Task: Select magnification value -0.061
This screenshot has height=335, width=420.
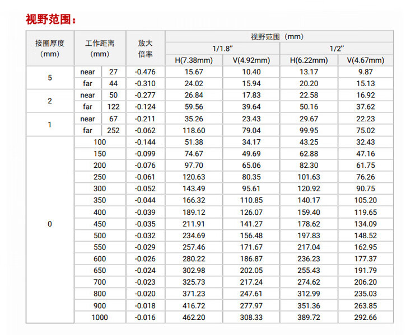Action: (x=145, y=177)
